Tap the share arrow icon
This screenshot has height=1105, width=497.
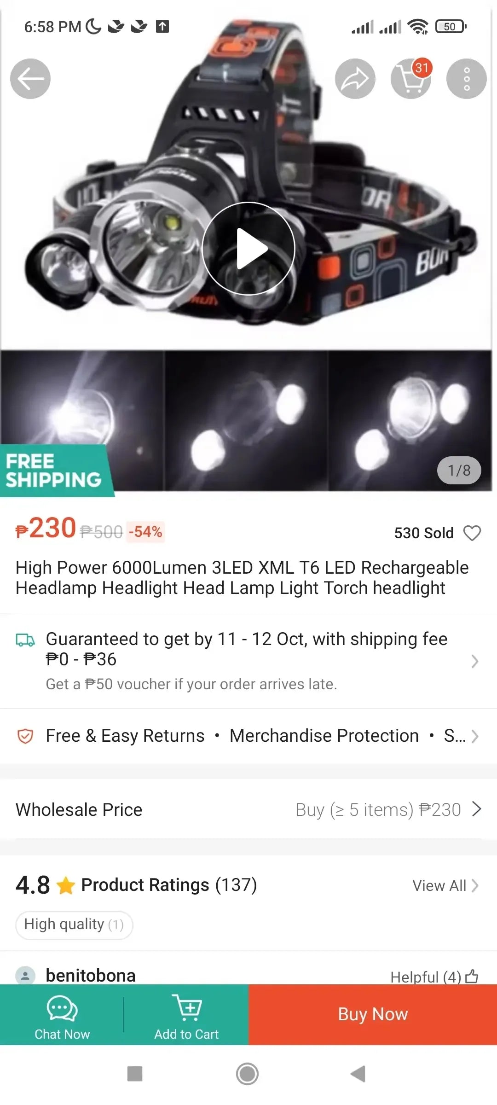click(x=355, y=79)
